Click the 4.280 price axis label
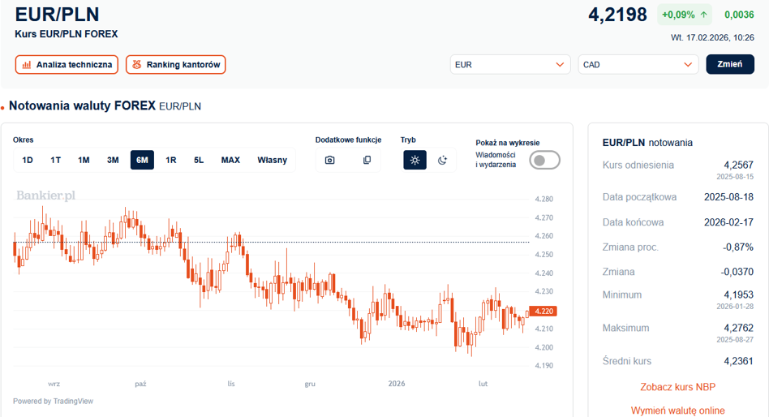769x417 pixels. tap(543, 200)
